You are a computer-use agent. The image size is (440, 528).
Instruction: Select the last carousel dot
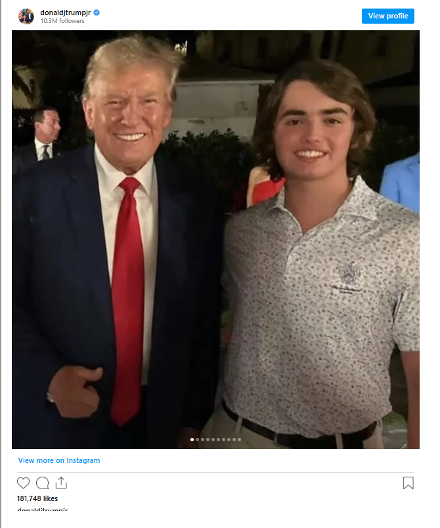click(239, 439)
